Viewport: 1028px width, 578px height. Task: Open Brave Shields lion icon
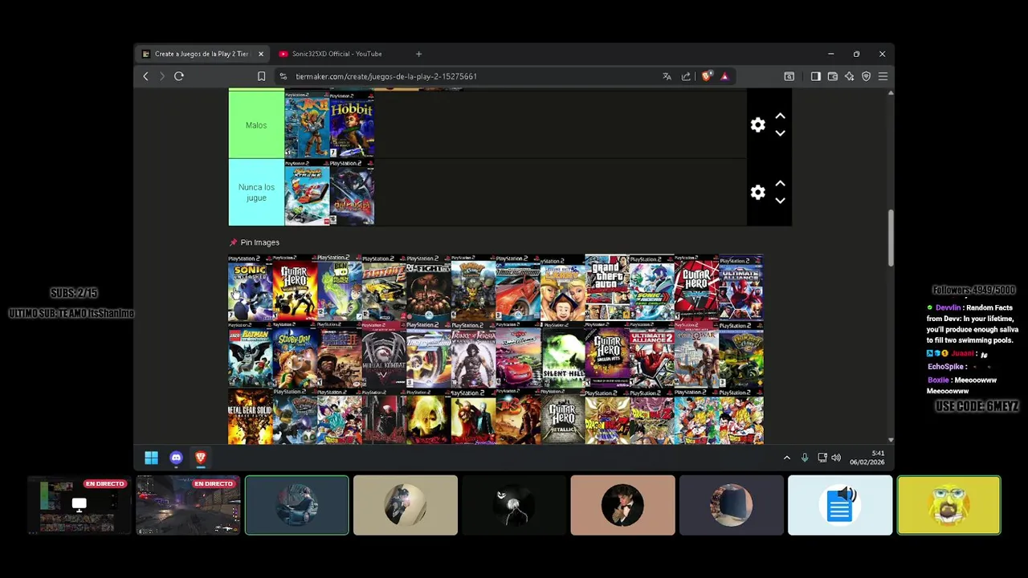coord(706,76)
